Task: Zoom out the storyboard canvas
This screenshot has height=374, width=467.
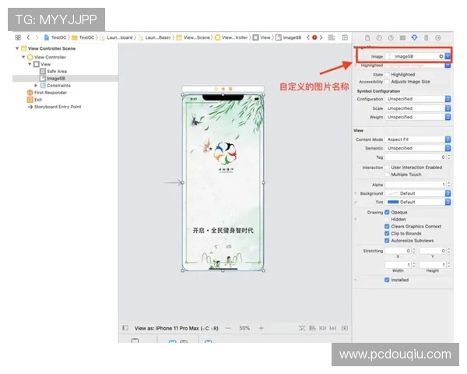Action: [x=228, y=328]
